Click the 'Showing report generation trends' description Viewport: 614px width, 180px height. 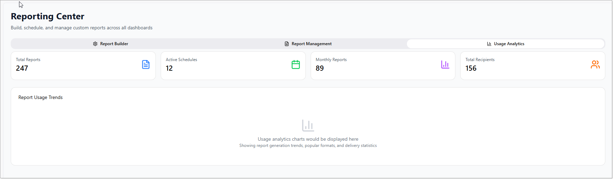pos(308,146)
